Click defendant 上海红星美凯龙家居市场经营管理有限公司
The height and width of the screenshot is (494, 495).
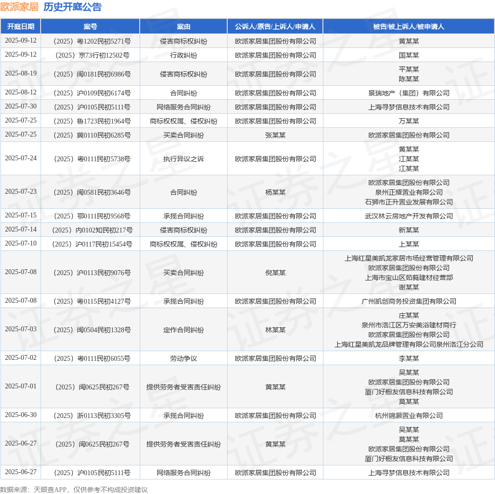(409, 258)
